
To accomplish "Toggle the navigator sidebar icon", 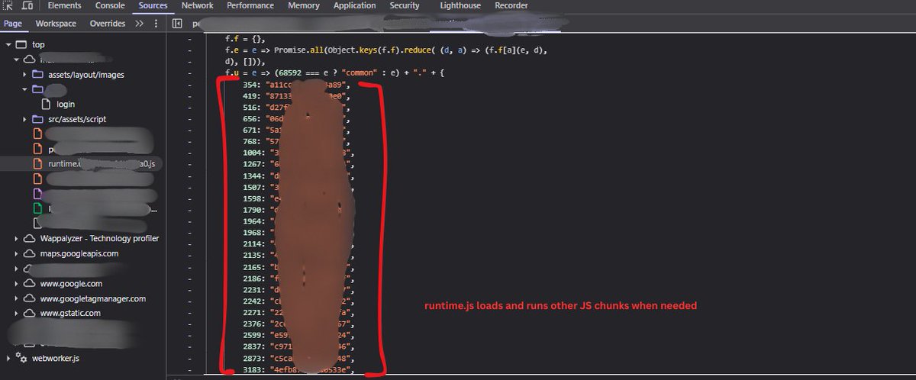I will tap(177, 24).
